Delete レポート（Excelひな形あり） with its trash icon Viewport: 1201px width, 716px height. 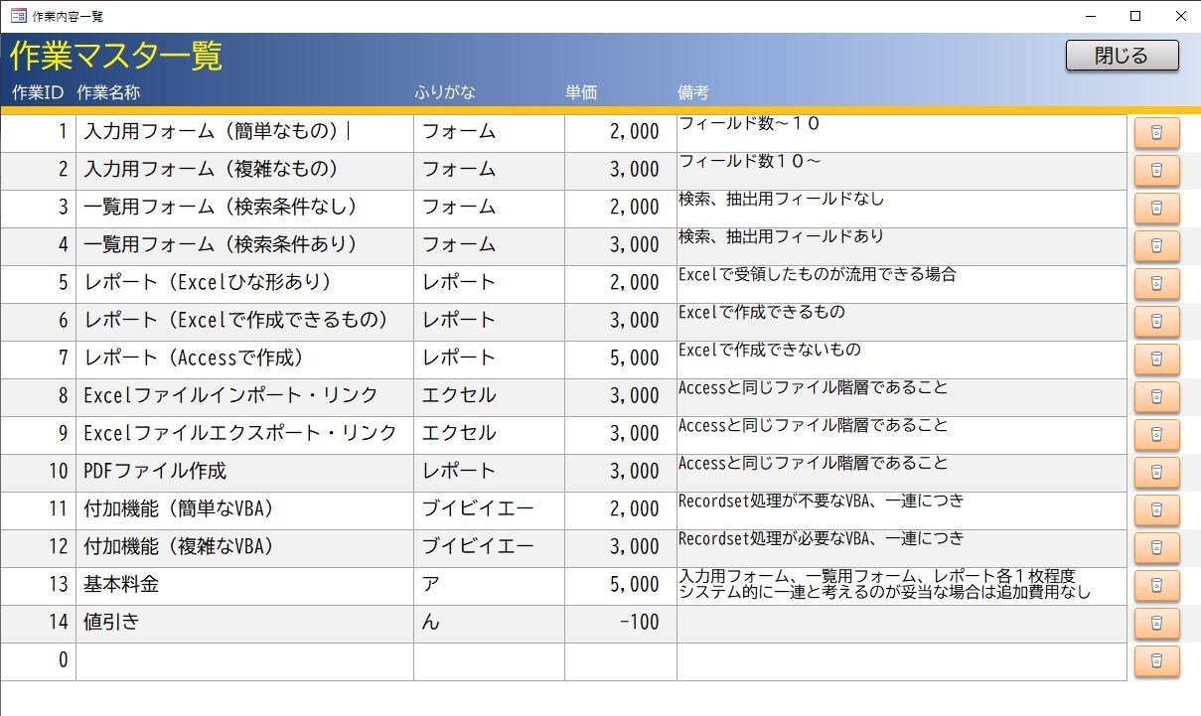[x=1156, y=284]
